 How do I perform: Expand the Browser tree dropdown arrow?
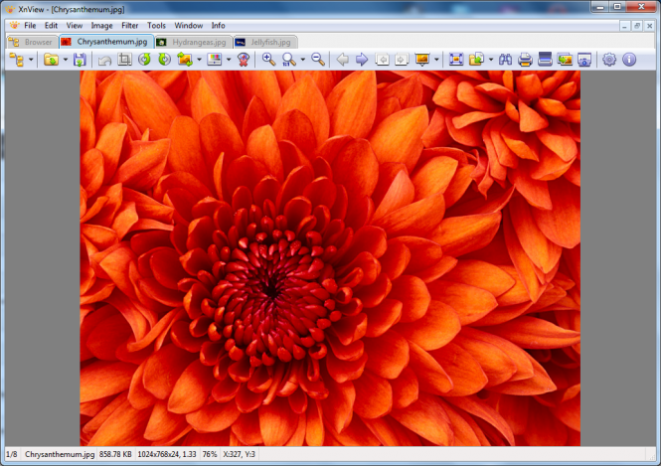[x=31, y=60]
